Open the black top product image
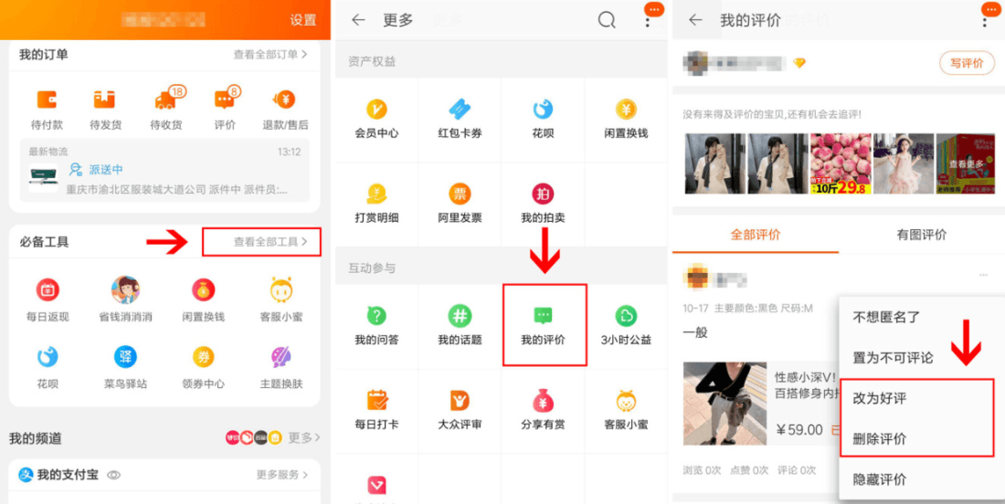 pyautogui.click(x=725, y=404)
